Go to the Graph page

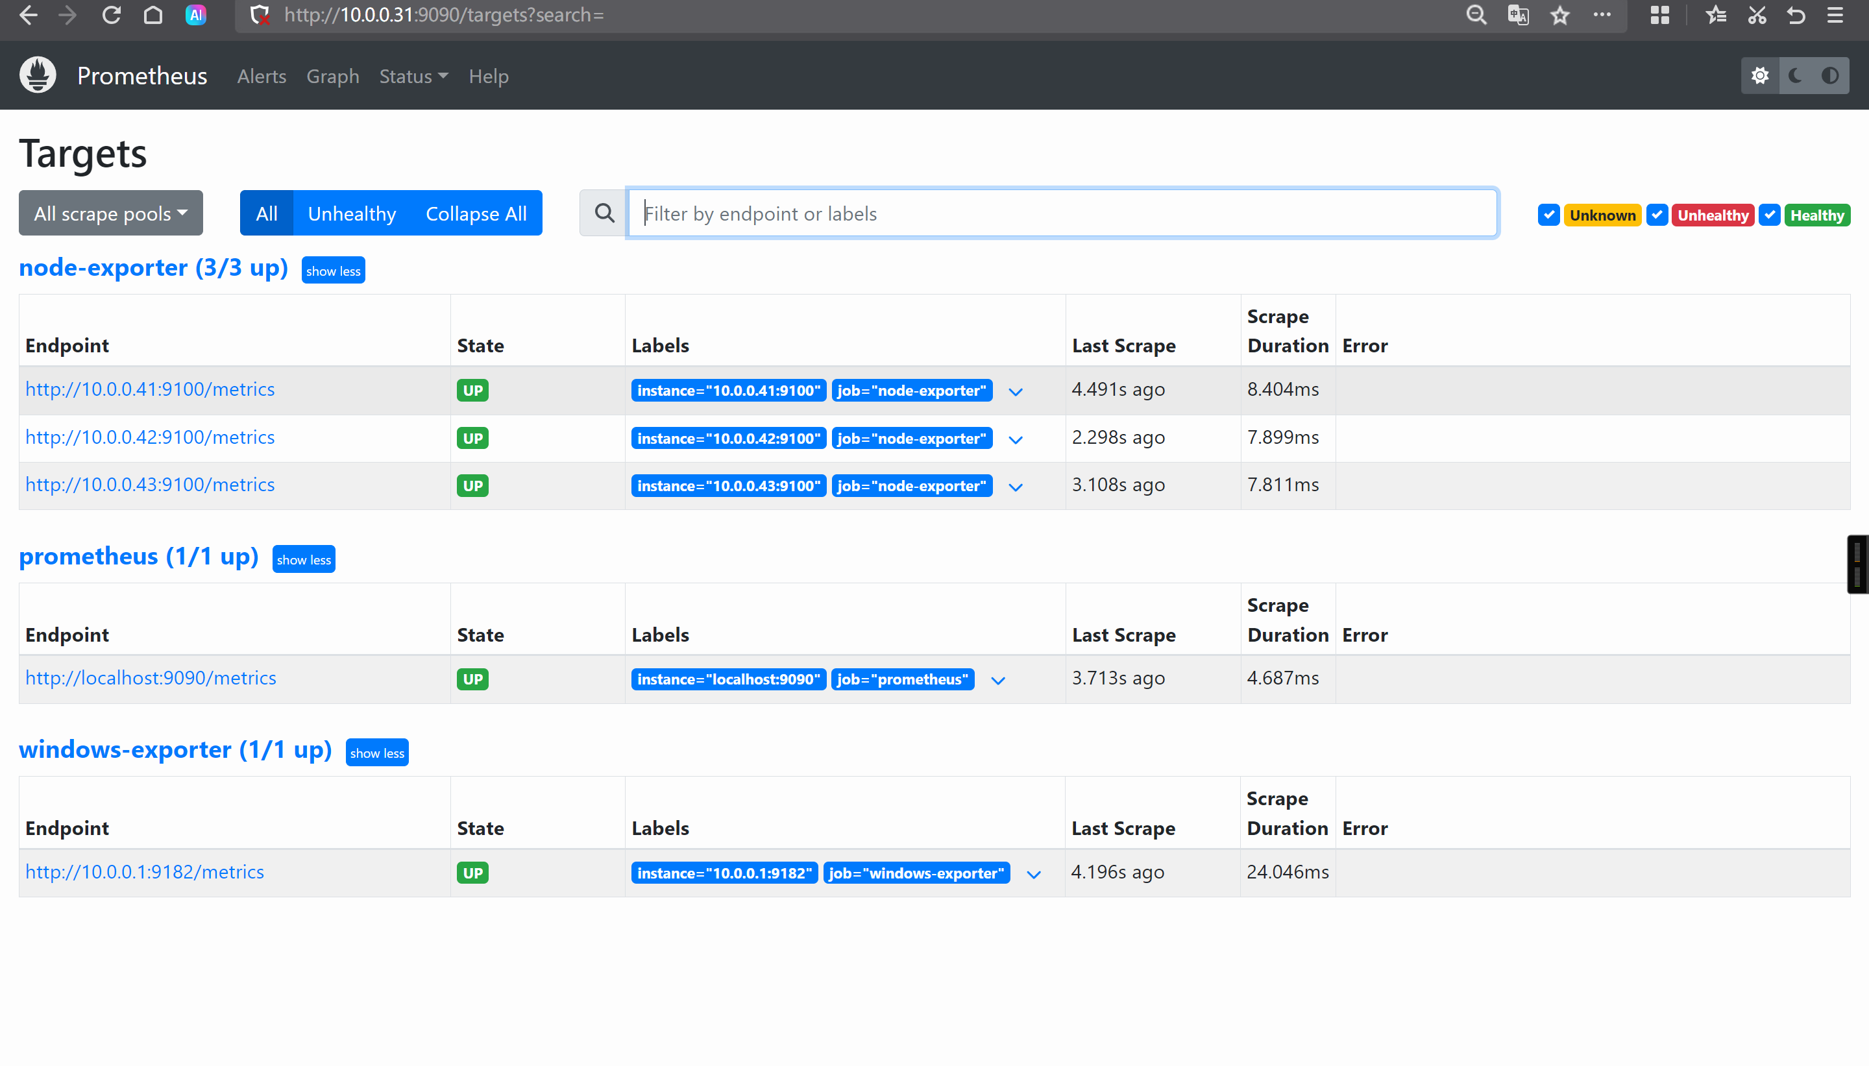coord(332,76)
